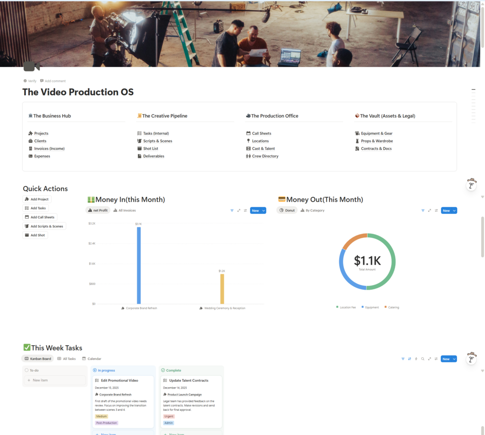This screenshot has width=485, height=435.
Task: Add New item in To-do column
Action: (x=55, y=380)
